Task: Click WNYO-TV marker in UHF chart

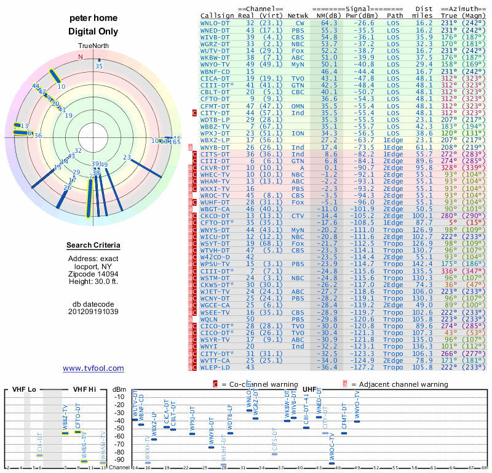Action: 357,421
